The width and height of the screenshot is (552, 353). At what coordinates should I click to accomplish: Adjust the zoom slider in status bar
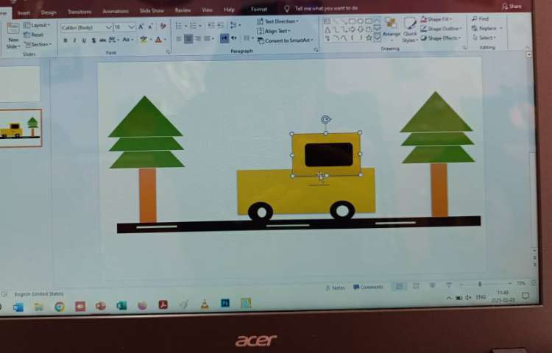(480, 284)
